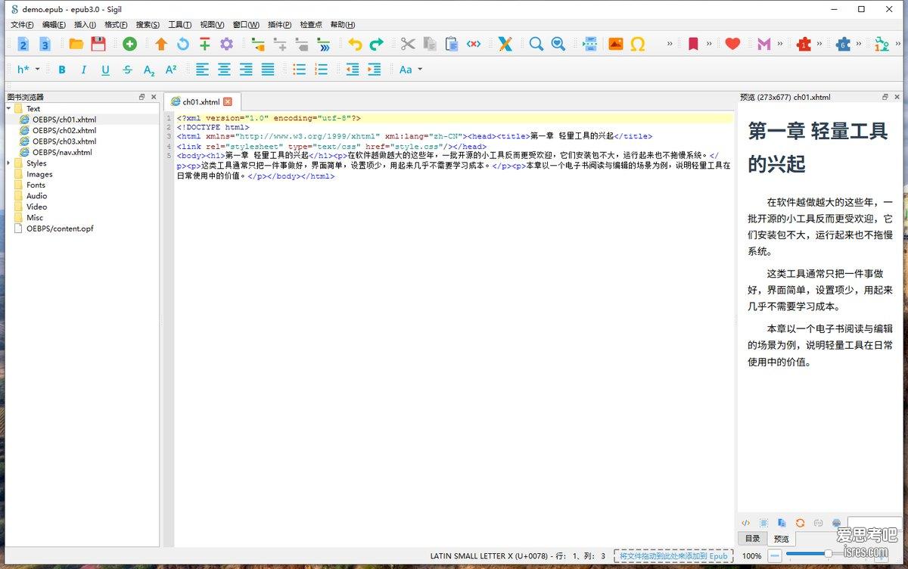
Task: Toggle Italic formatting
Action: [84, 70]
